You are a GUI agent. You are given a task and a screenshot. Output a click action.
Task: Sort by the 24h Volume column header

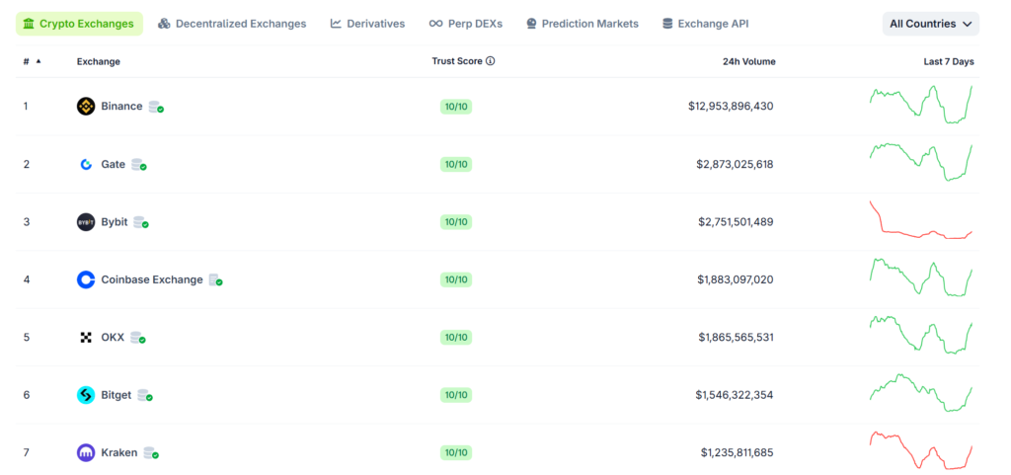click(x=748, y=61)
